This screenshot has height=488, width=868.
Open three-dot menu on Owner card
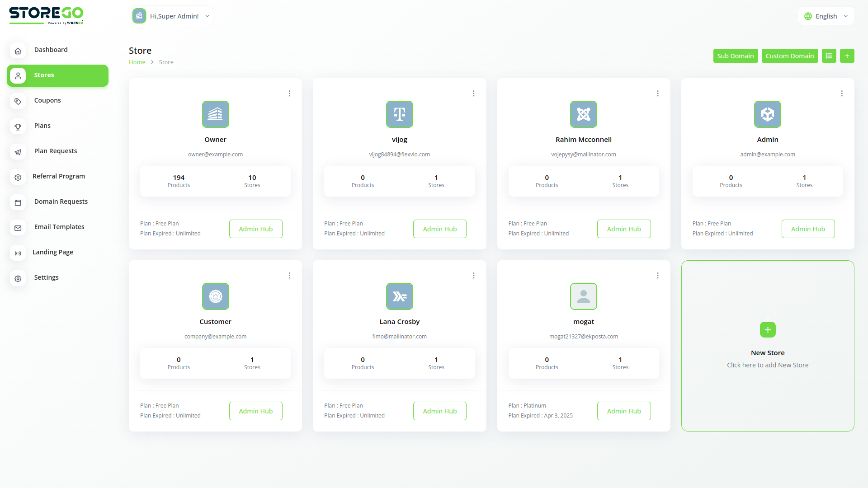pos(289,94)
